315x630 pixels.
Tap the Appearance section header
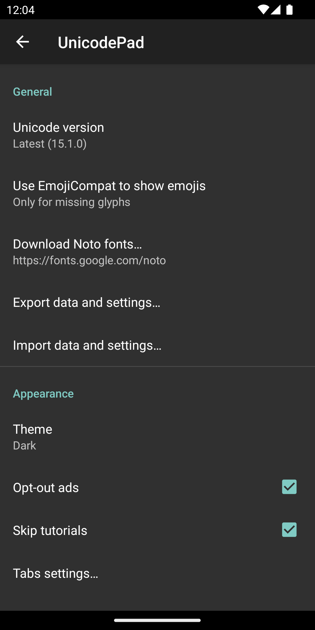click(43, 394)
